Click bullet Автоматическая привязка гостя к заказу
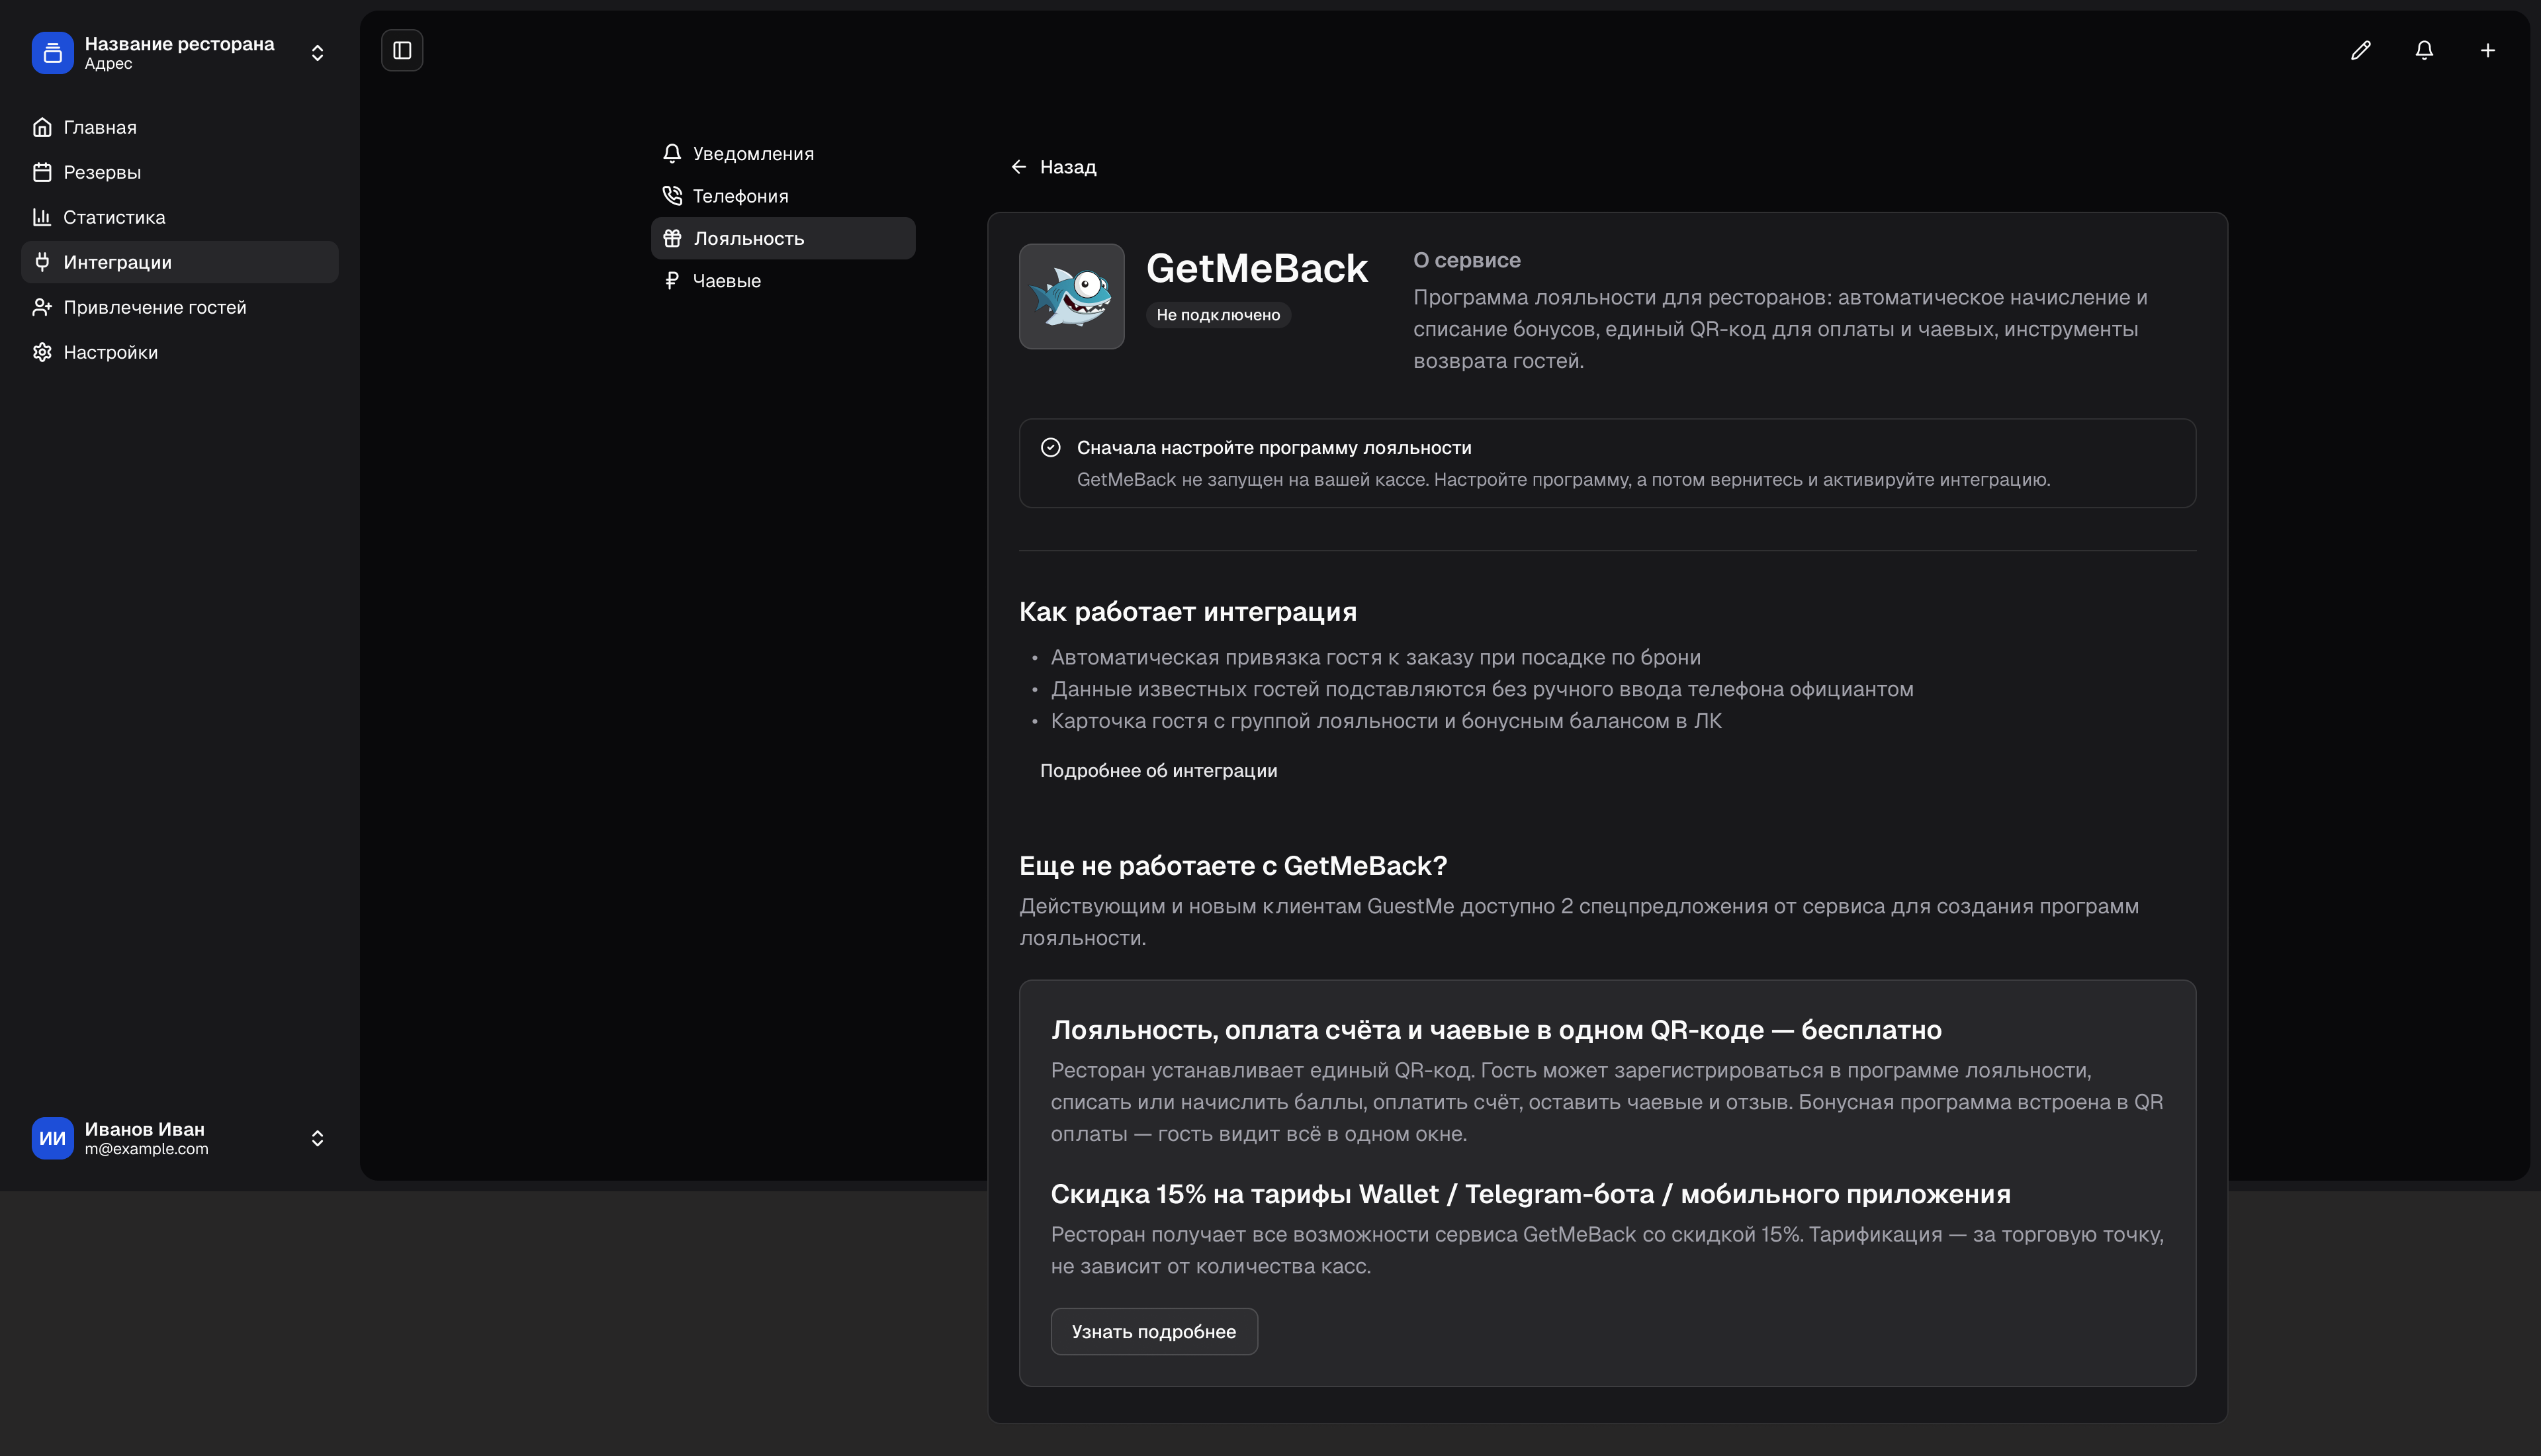 [1376, 658]
